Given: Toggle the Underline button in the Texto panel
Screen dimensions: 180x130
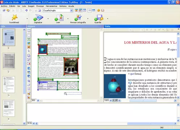Looking at the screenshot, I should 155,30.
